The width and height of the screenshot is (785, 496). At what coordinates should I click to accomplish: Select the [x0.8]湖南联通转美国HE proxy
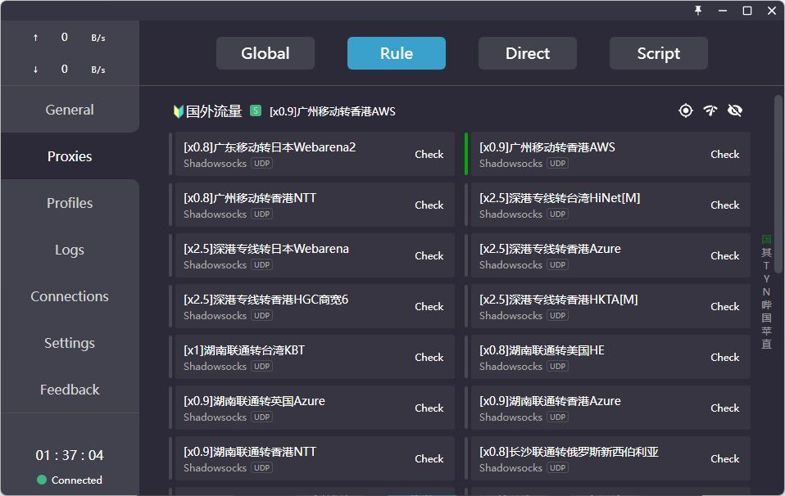608,357
